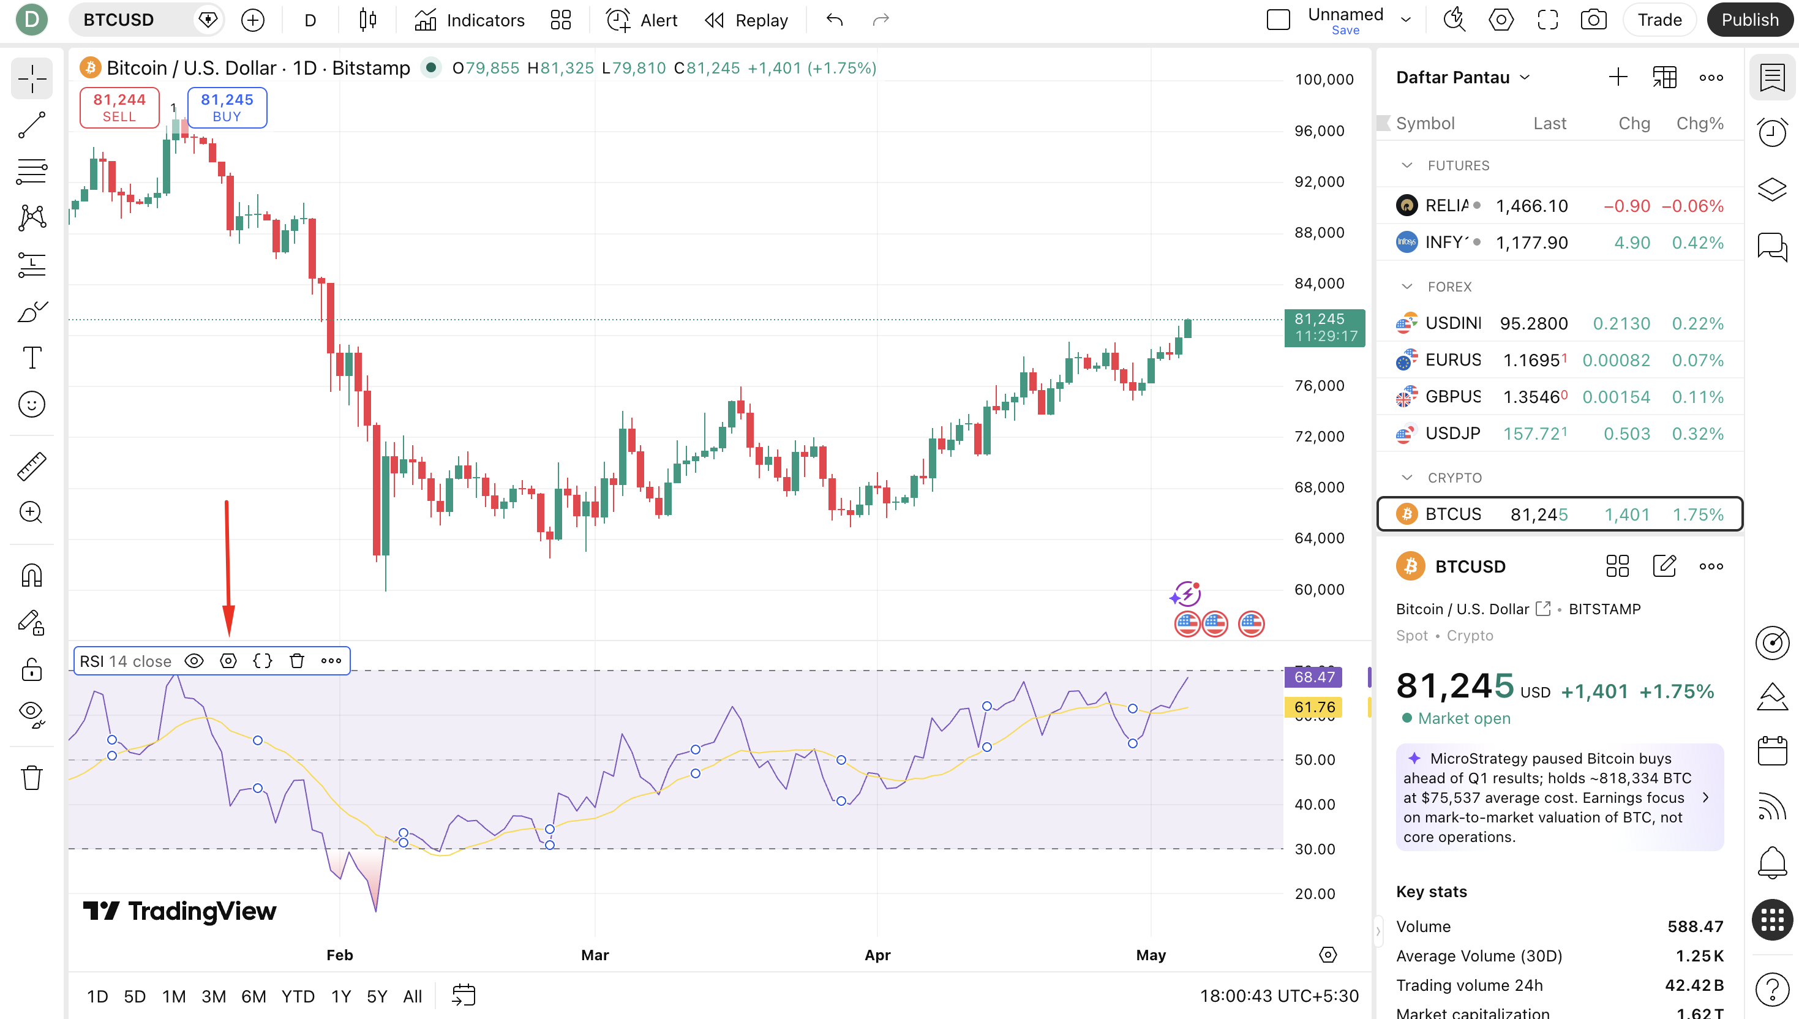Viewport: 1799px width, 1019px height.
Task: Switch to the 3M date range
Action: click(x=214, y=996)
